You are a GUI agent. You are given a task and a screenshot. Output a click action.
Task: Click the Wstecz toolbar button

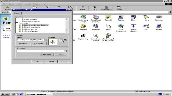[8, 8]
